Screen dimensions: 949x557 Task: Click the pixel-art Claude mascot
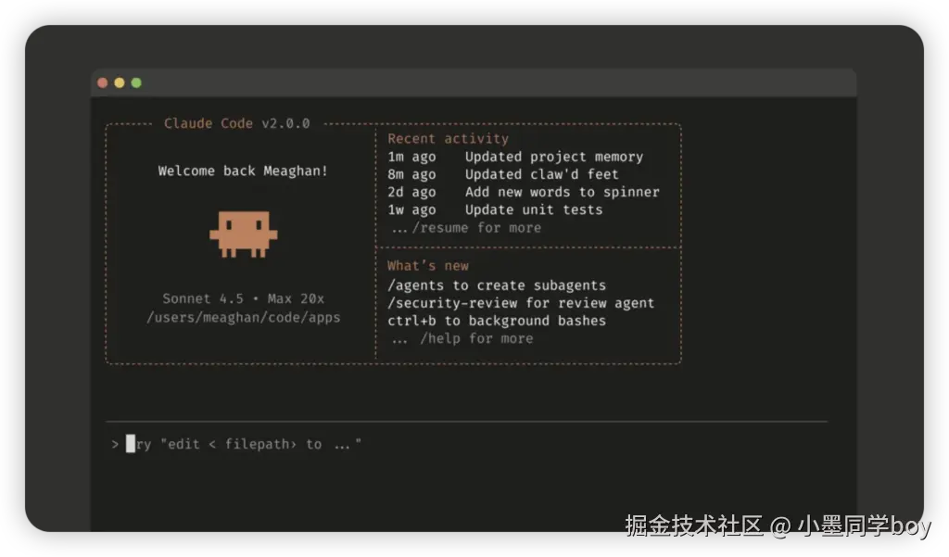pyautogui.click(x=244, y=234)
